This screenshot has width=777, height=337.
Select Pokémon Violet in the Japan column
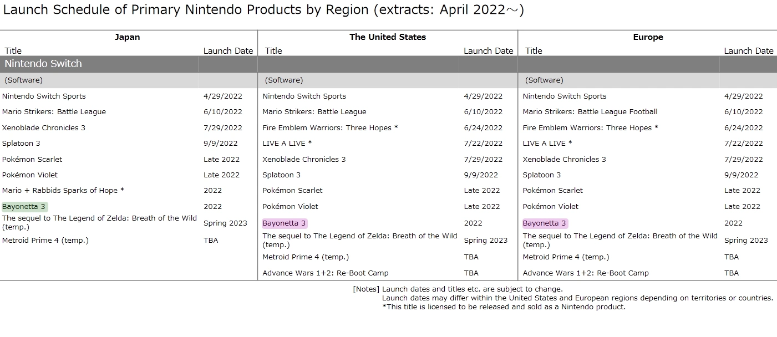[x=30, y=175]
